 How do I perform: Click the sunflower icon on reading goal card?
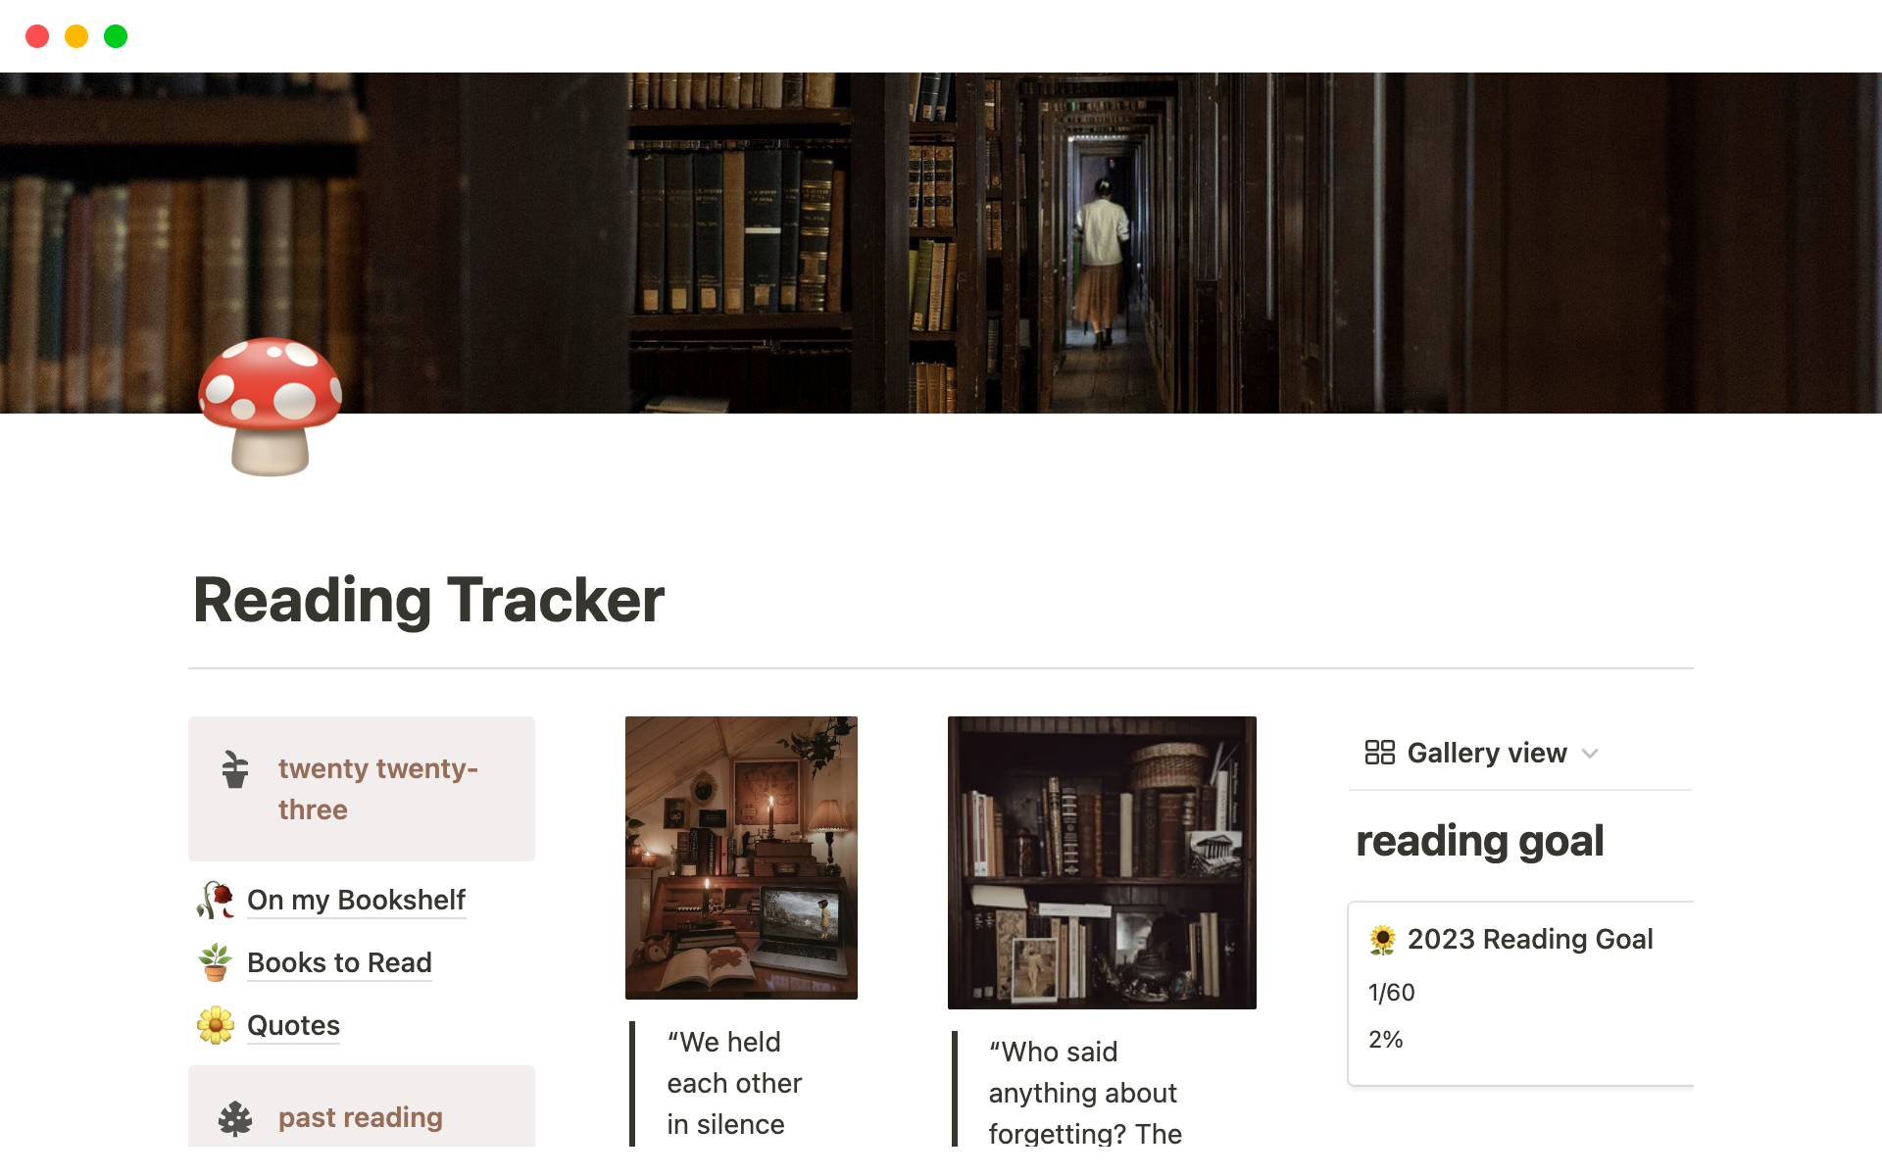tap(1382, 940)
